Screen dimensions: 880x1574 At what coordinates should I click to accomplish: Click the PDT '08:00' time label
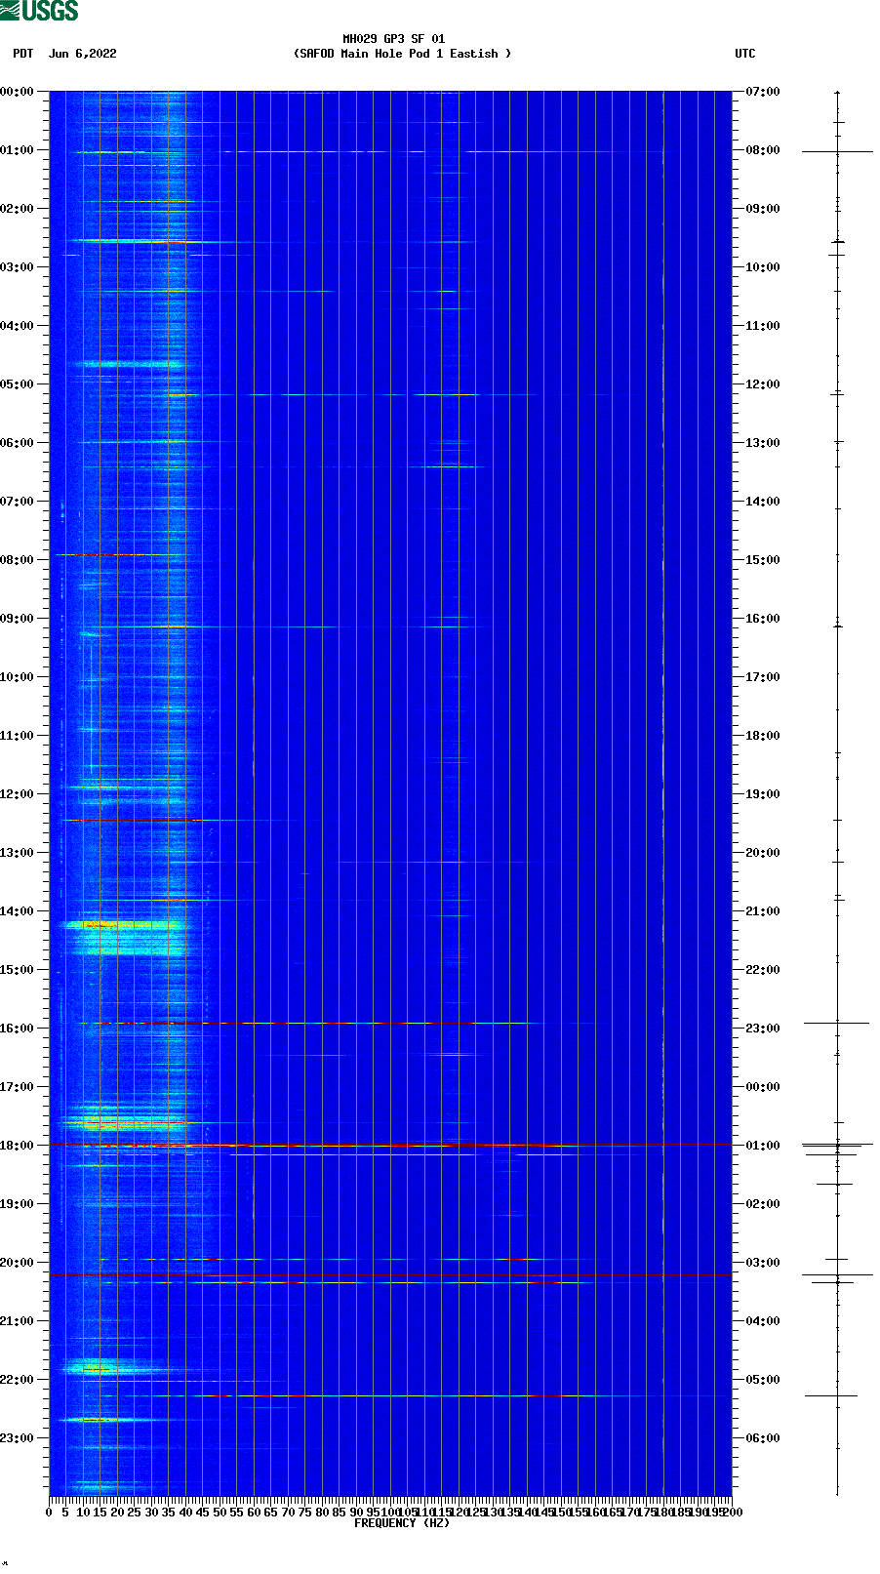17,560
